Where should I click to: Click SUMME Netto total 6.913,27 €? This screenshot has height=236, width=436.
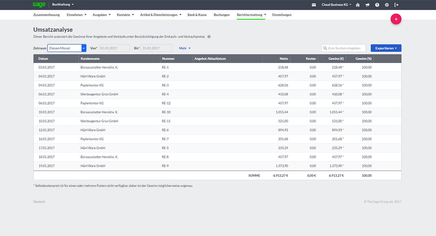pyautogui.click(x=281, y=175)
